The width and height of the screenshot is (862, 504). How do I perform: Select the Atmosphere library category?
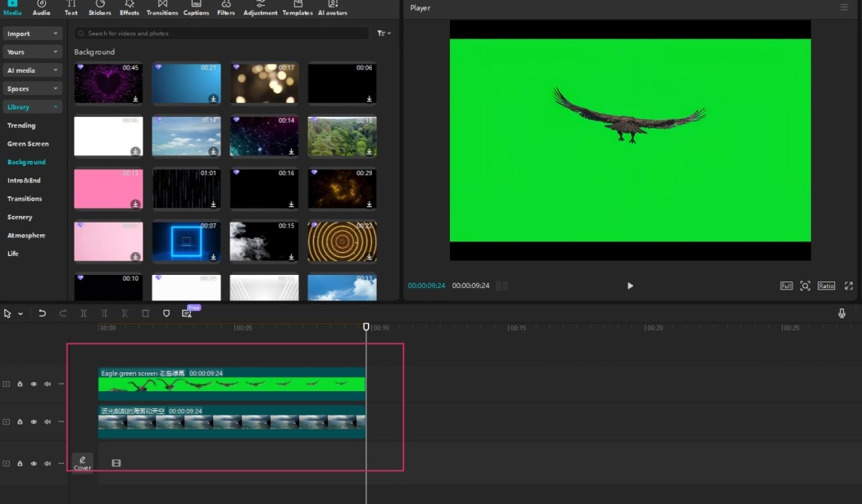(26, 235)
